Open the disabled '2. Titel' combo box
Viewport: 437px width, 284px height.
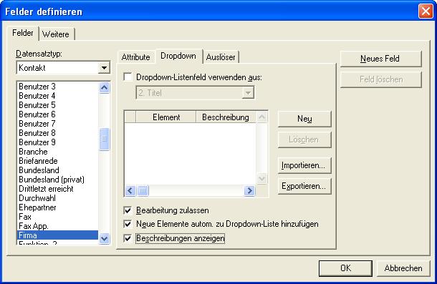pyautogui.click(x=195, y=93)
